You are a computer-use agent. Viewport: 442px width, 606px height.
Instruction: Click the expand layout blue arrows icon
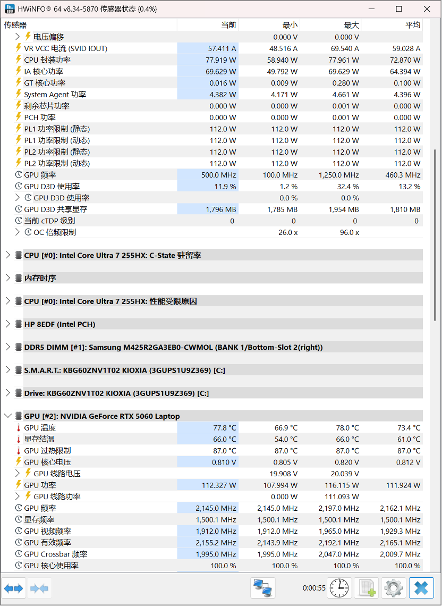(x=13, y=588)
